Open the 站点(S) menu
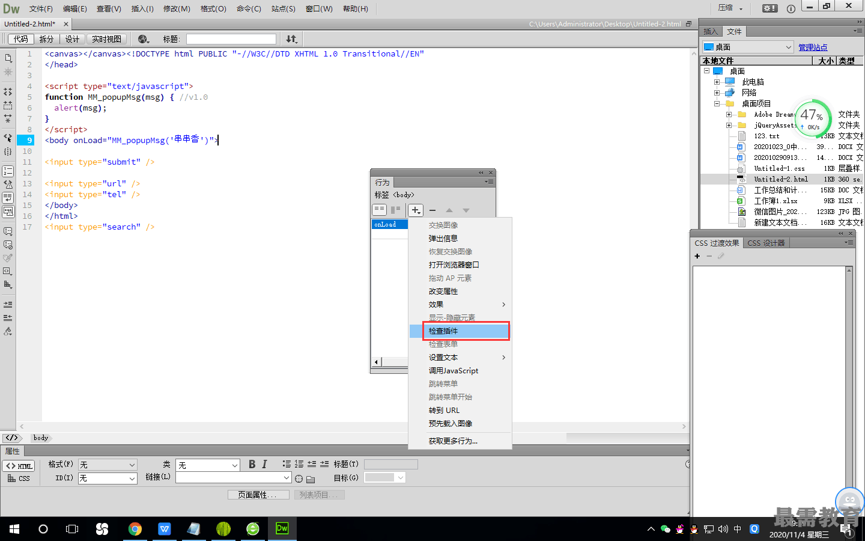The image size is (865, 541). [x=283, y=8]
